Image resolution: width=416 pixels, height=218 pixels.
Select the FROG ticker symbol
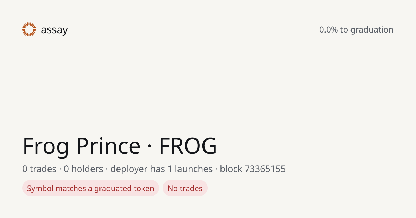tap(188, 146)
